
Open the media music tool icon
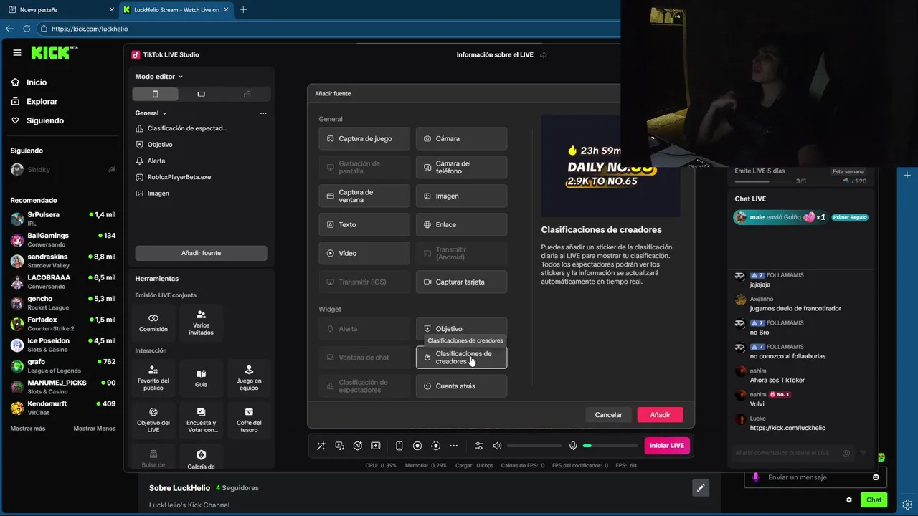click(x=339, y=446)
